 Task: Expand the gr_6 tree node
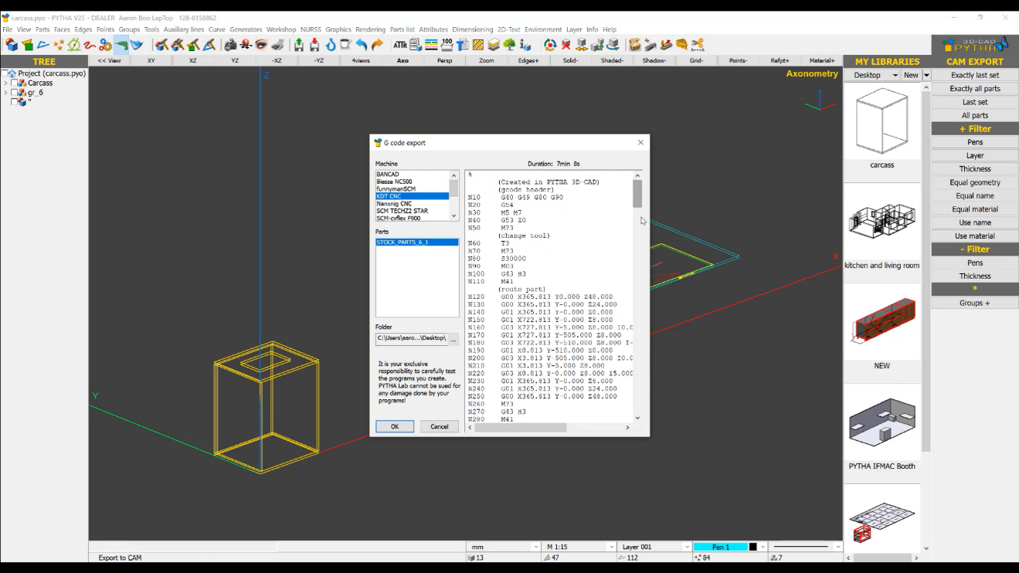(x=5, y=92)
